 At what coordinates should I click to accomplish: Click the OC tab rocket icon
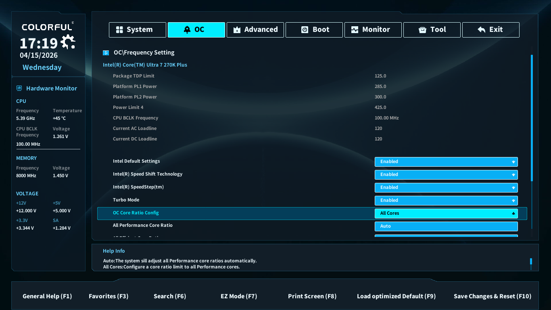(187, 30)
